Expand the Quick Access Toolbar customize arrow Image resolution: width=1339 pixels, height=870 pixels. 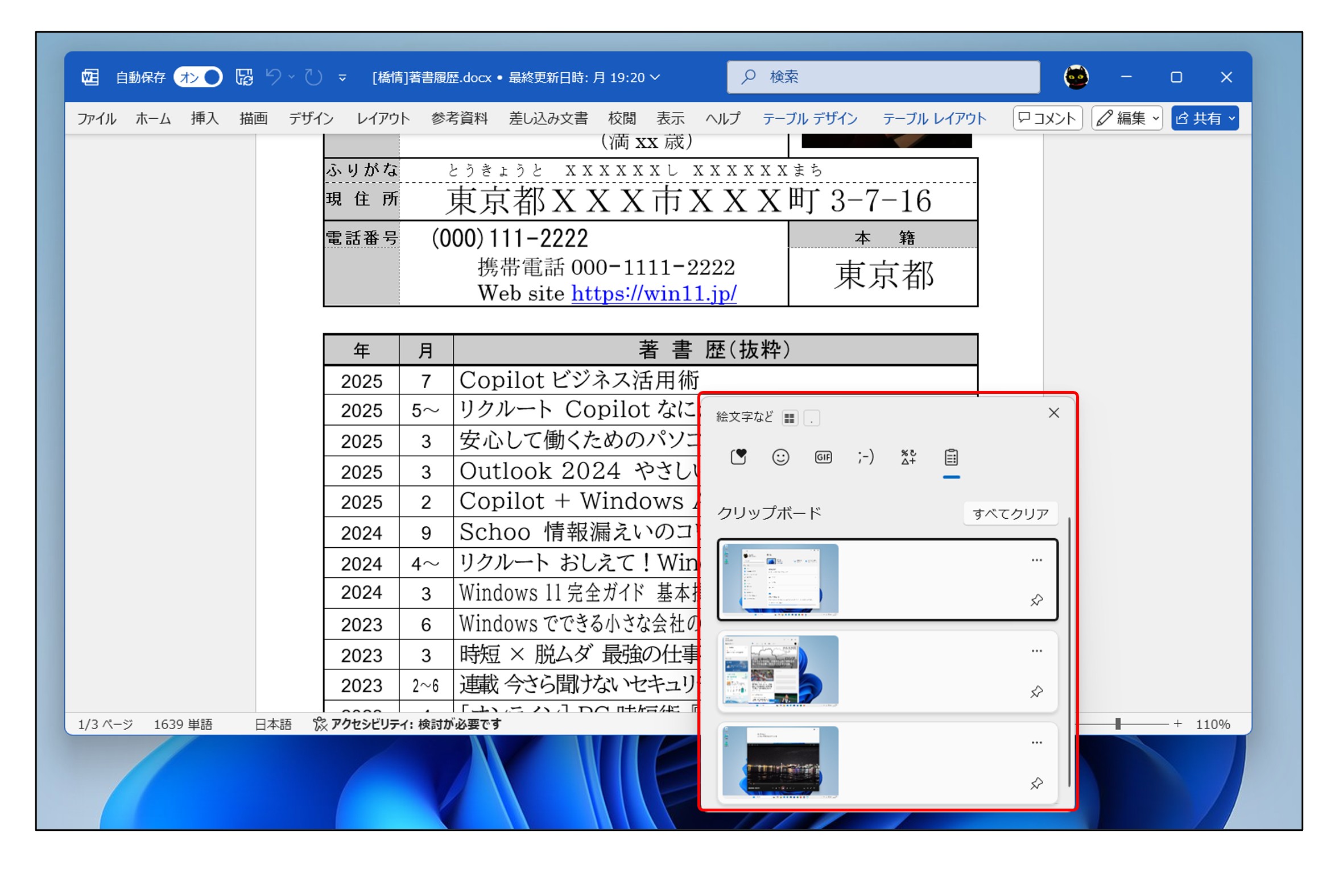click(342, 78)
